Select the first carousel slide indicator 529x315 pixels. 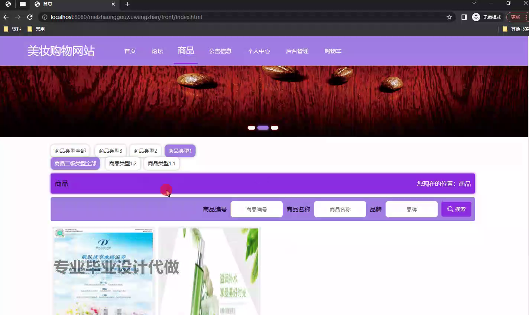pyautogui.click(x=251, y=128)
